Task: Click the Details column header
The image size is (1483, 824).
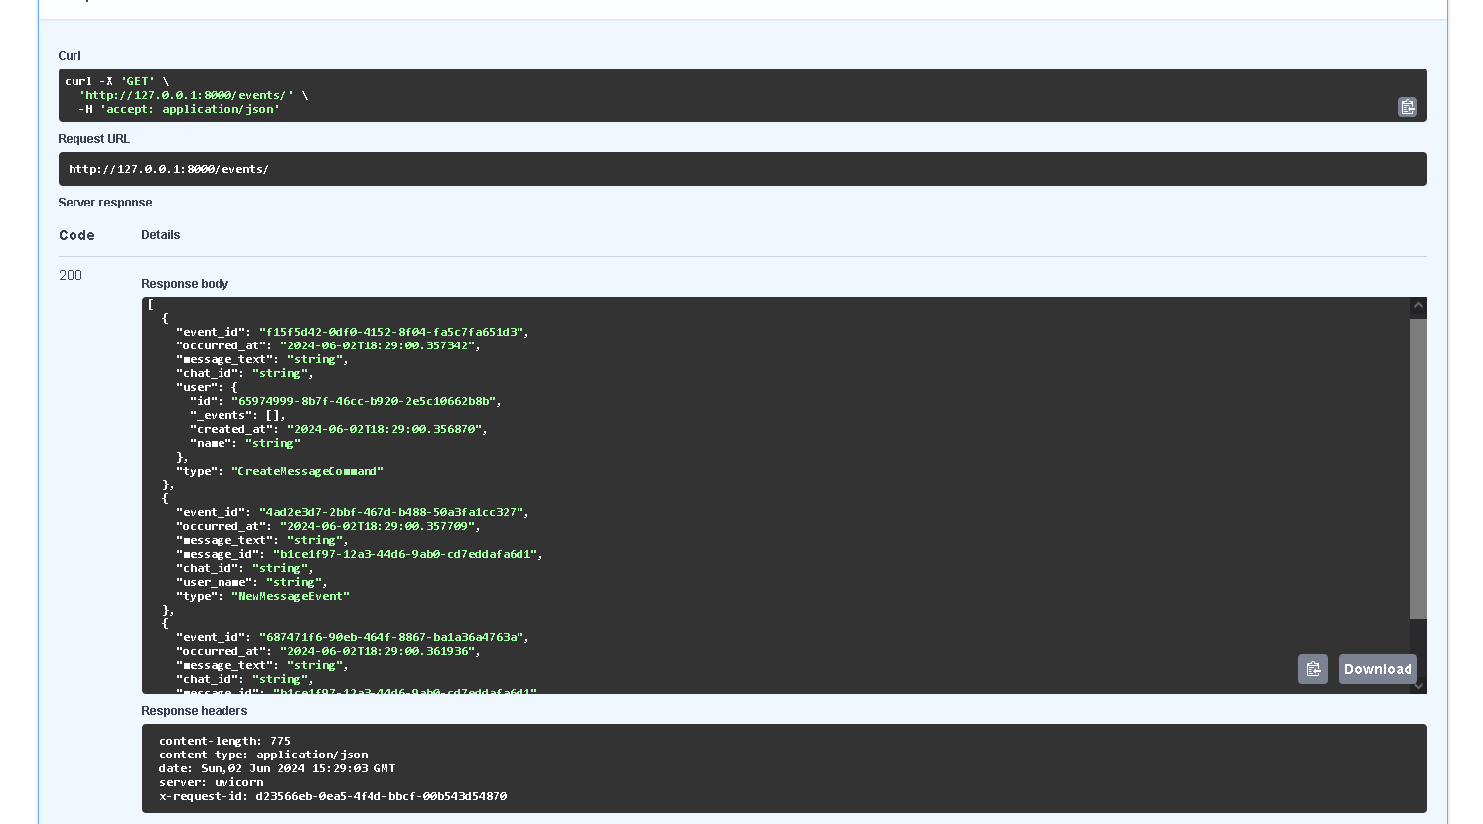Action: click(161, 235)
